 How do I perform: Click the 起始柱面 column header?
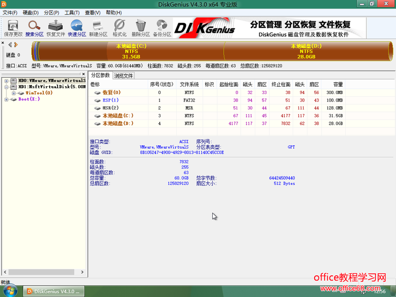click(229, 85)
